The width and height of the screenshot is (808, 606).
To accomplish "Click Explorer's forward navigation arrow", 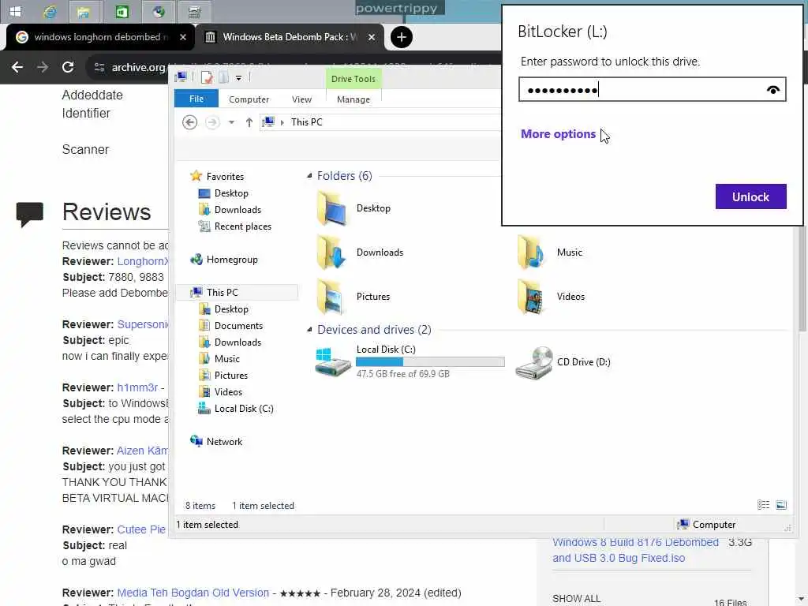I will tap(211, 122).
